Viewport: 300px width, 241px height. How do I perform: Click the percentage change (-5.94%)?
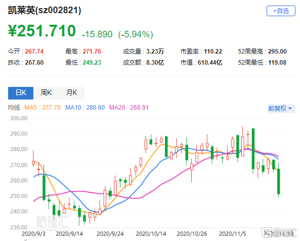point(136,34)
